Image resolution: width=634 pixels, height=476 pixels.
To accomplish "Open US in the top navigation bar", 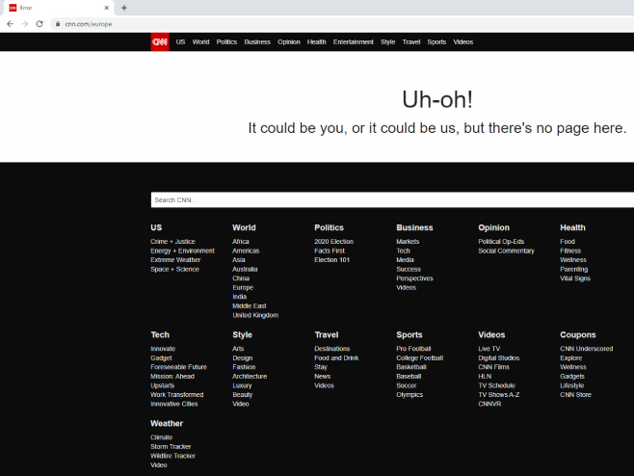I will pos(180,42).
